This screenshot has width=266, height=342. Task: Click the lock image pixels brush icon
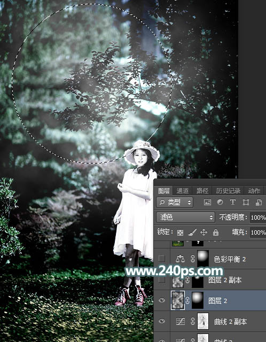tap(192, 232)
